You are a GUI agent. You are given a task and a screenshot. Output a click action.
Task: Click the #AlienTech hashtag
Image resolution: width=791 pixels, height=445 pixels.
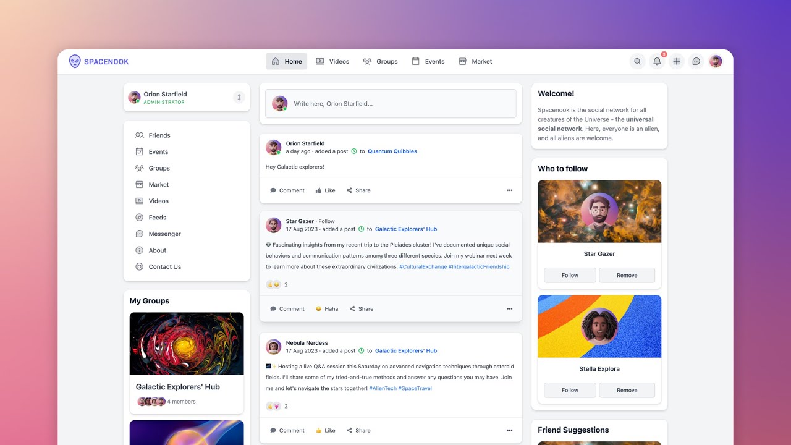[x=383, y=389]
